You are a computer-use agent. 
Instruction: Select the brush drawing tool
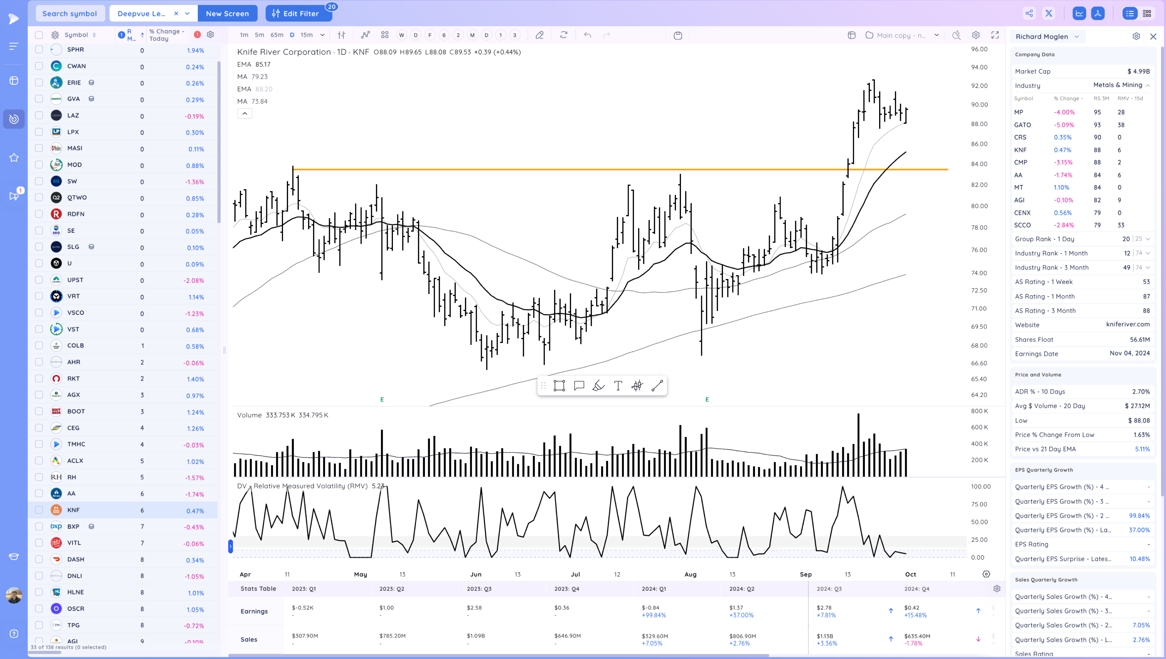(599, 386)
